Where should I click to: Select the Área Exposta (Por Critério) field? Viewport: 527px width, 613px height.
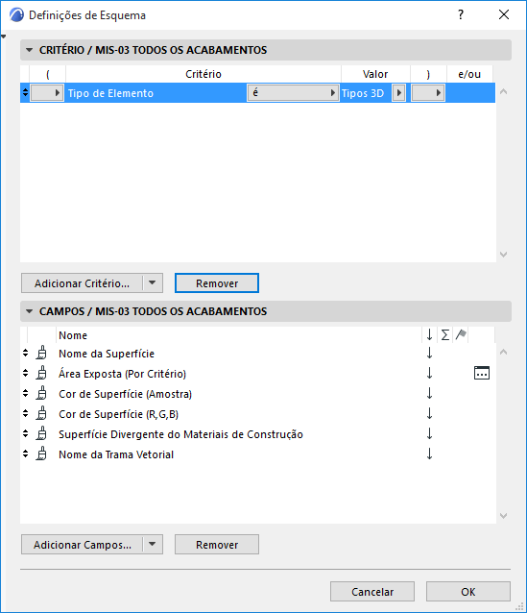tap(122, 374)
